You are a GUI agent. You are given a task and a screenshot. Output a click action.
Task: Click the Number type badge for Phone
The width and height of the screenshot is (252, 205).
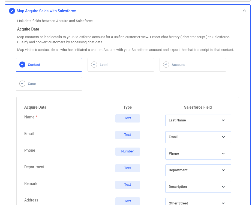(128, 151)
